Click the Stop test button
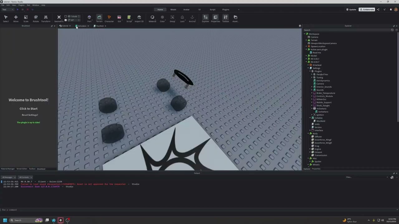The width and height of the screenshot is (399, 224). (27, 10)
